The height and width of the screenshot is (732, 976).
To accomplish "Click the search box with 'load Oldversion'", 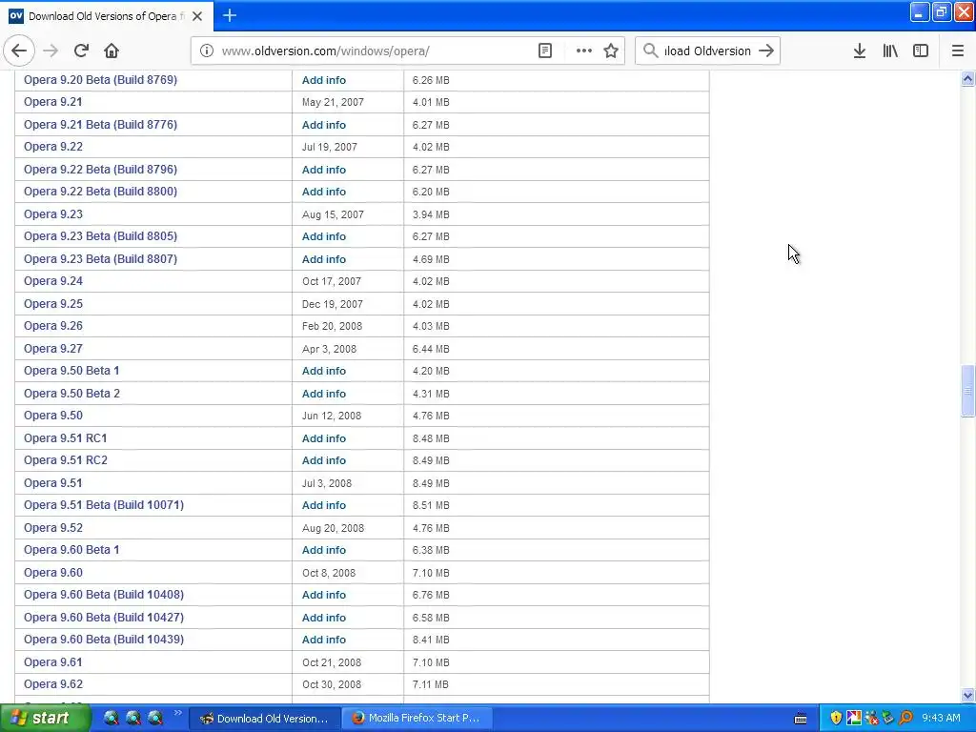I will (707, 51).
